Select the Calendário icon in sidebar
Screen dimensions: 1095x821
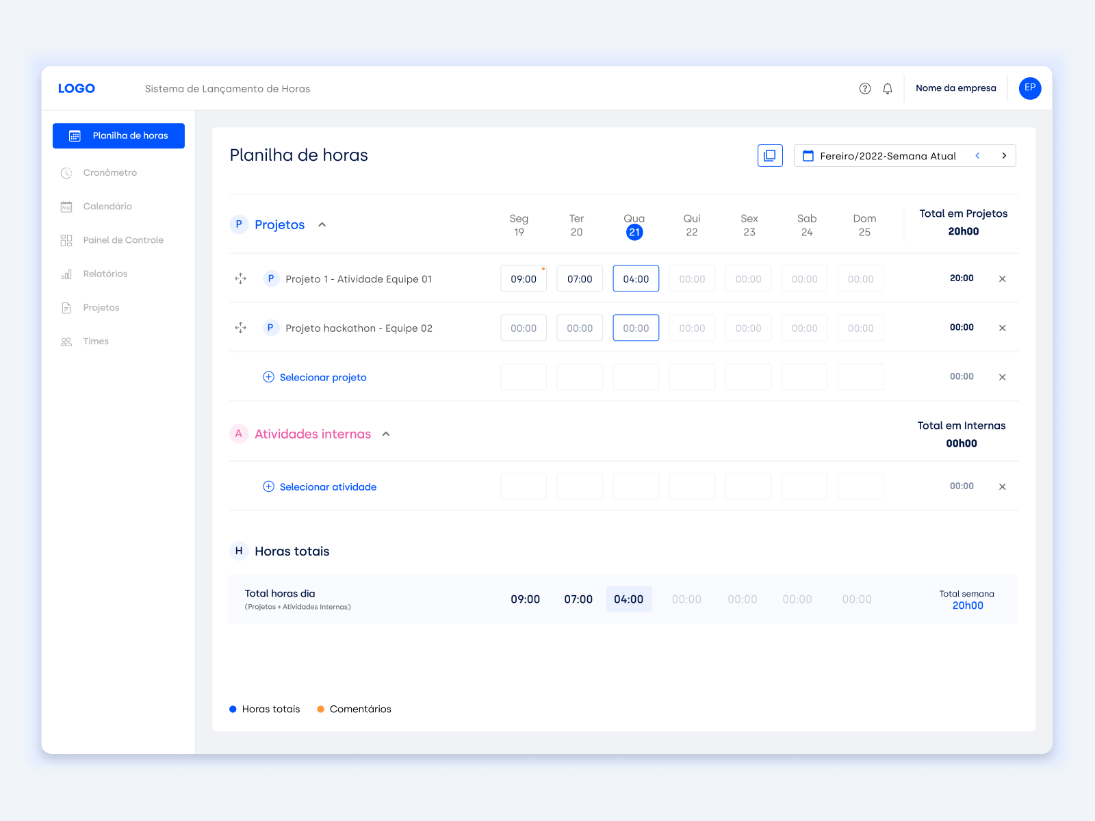(x=66, y=206)
